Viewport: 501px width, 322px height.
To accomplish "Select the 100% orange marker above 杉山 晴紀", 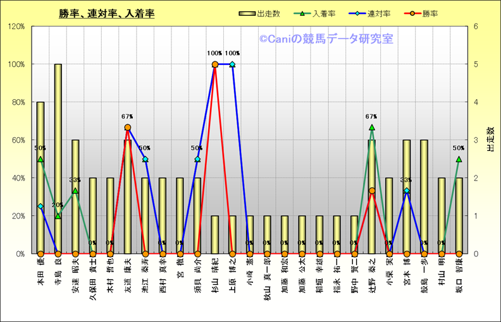I will click(215, 64).
